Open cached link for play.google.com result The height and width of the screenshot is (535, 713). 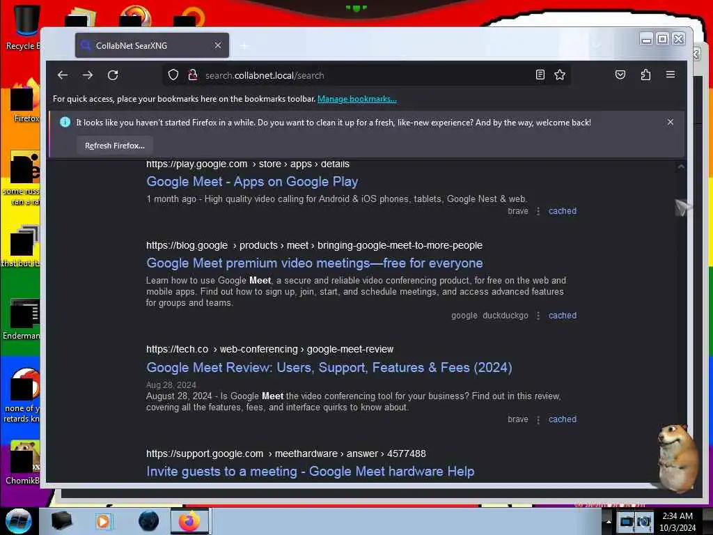(563, 211)
